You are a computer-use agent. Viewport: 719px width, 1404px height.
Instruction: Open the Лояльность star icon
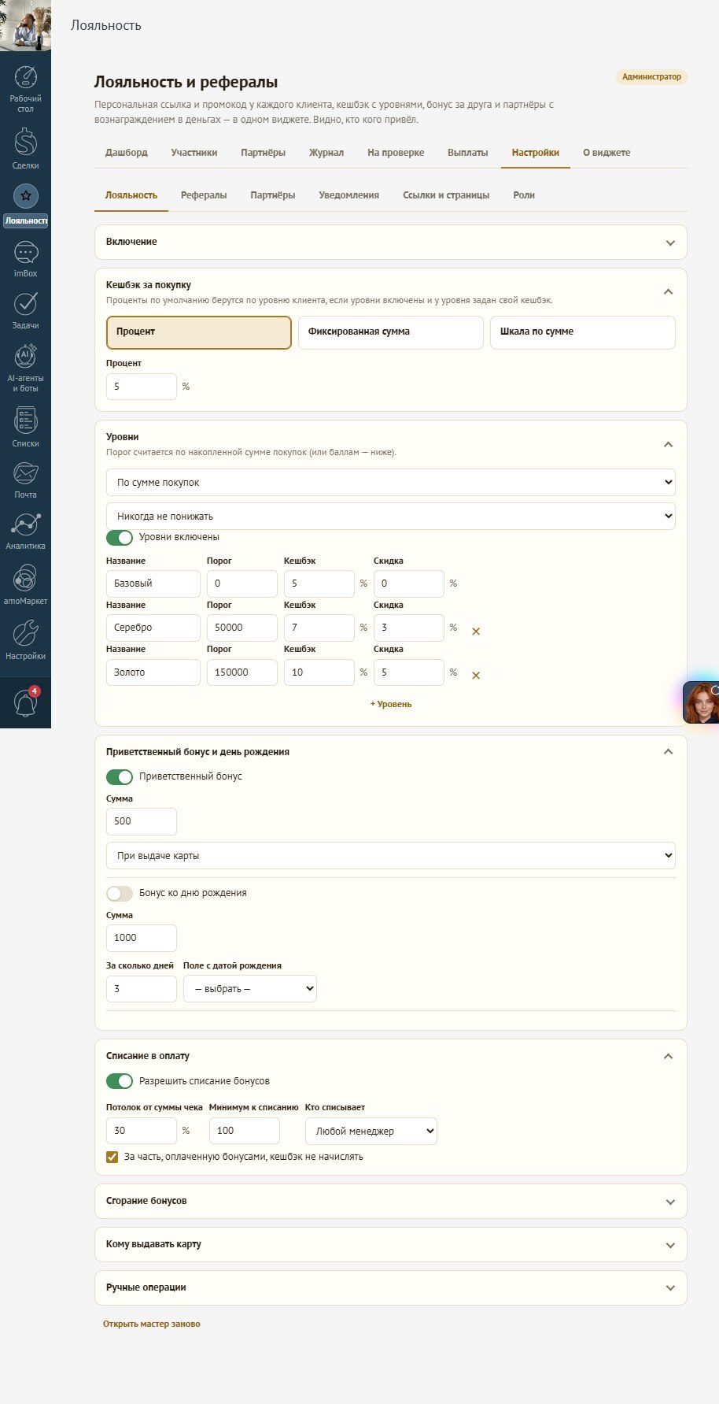[x=25, y=196]
